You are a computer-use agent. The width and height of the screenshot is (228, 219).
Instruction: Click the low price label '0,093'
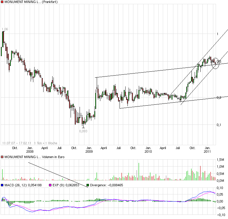83,131
